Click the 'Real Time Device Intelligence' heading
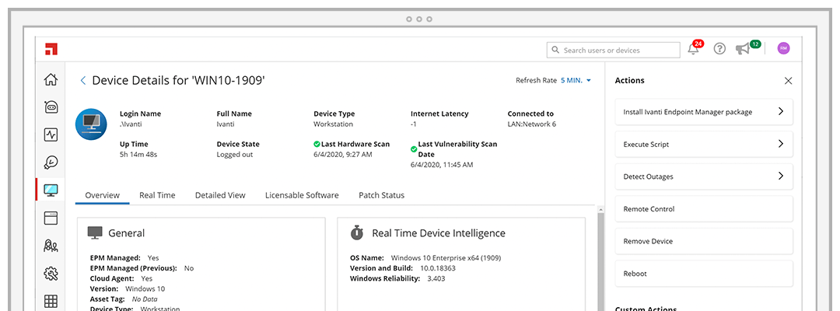Screen dimensions: 840x311 point(438,232)
